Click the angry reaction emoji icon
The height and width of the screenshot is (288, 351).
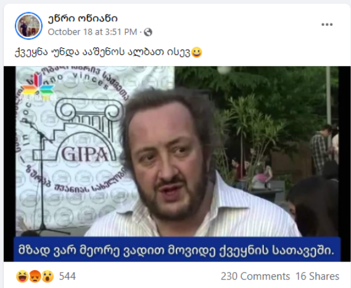[x=35, y=276]
